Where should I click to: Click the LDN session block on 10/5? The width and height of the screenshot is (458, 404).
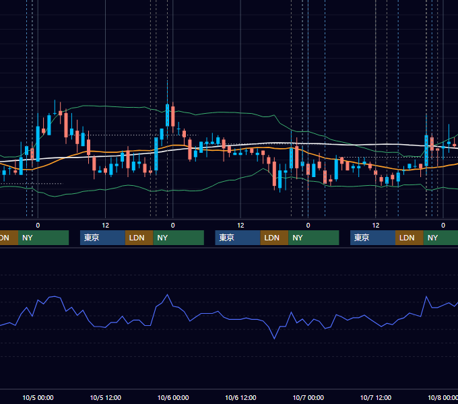tap(139, 238)
